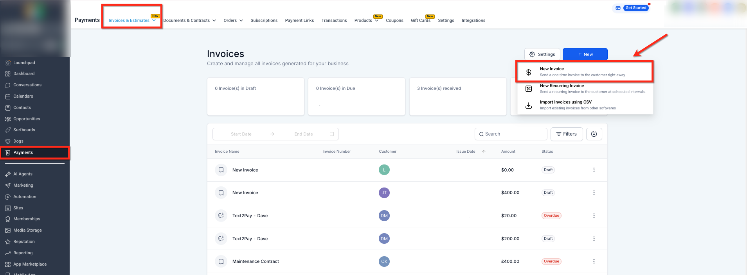Image resolution: width=747 pixels, height=275 pixels.
Task: Open actions menu for $200.00 Text2Pay row
Action: [594, 239]
